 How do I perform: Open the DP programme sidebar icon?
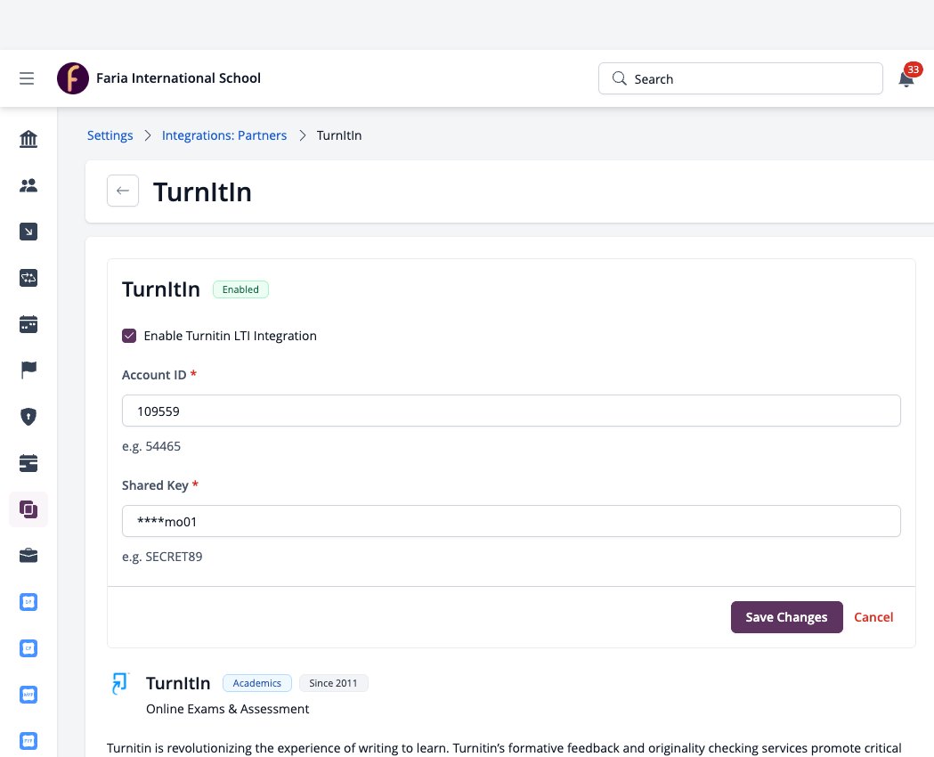click(x=28, y=602)
